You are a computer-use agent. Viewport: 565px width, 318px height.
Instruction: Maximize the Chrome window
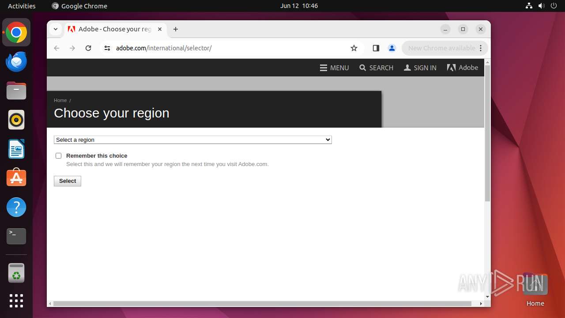tap(463, 29)
